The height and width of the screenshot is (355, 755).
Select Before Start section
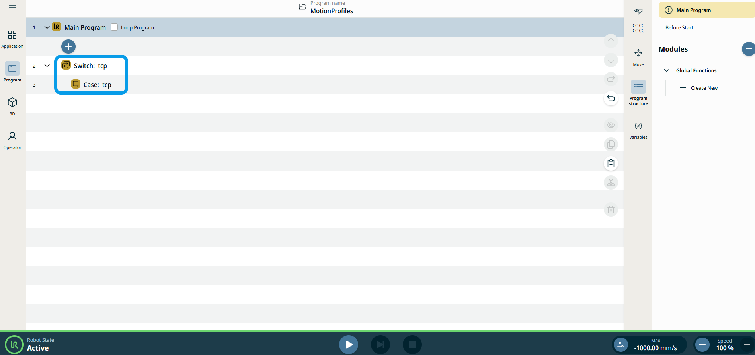(679, 27)
